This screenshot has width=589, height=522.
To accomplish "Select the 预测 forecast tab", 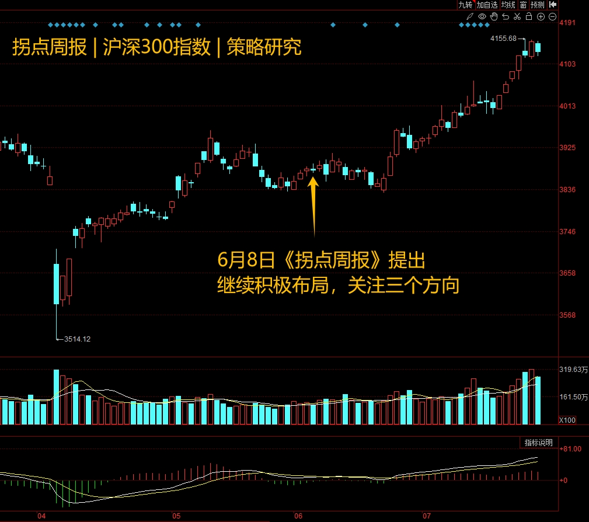I will click(538, 5).
